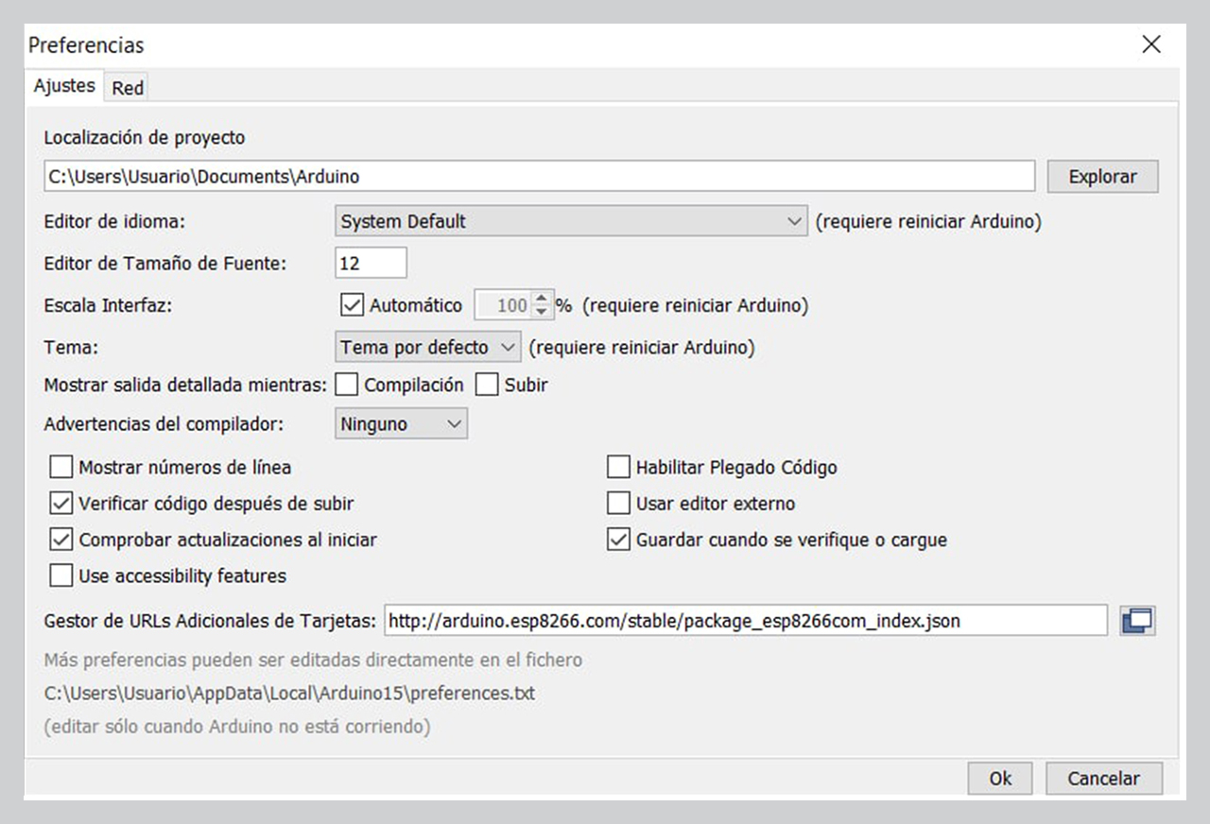
Task: Click the interface scale percentage stepper arrows
Action: pos(541,305)
